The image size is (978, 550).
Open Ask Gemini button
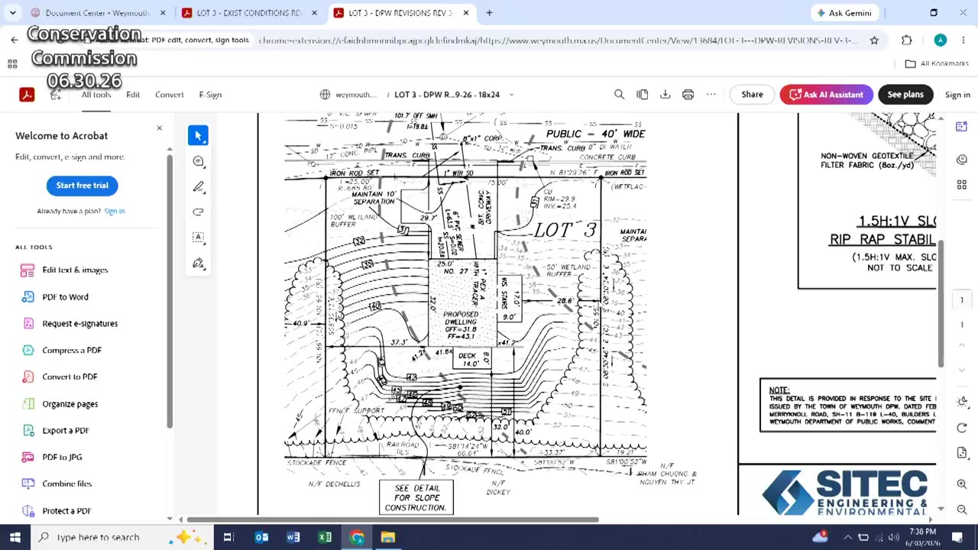(x=844, y=13)
